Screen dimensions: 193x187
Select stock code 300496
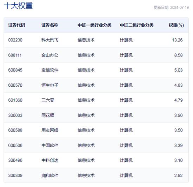point(15,160)
